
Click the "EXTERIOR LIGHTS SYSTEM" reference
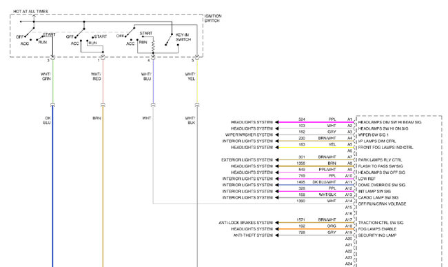[x=247, y=160]
